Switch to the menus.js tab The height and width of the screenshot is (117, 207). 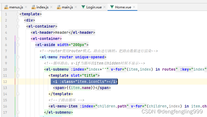tap(16, 7)
